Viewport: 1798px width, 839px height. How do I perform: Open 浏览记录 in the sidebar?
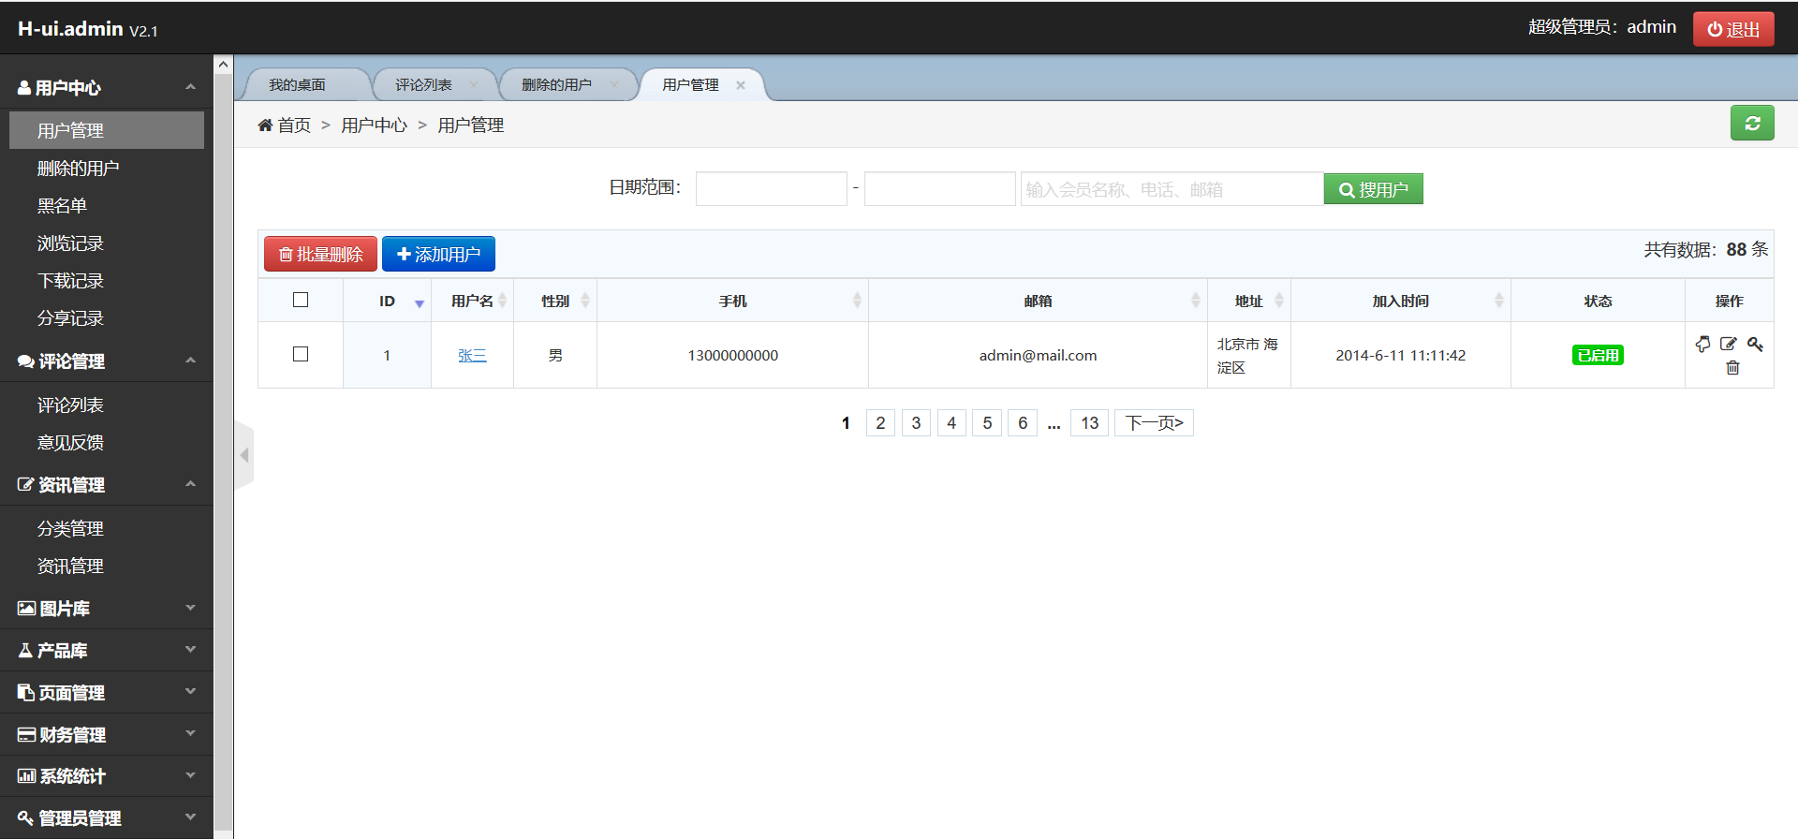coord(107,243)
